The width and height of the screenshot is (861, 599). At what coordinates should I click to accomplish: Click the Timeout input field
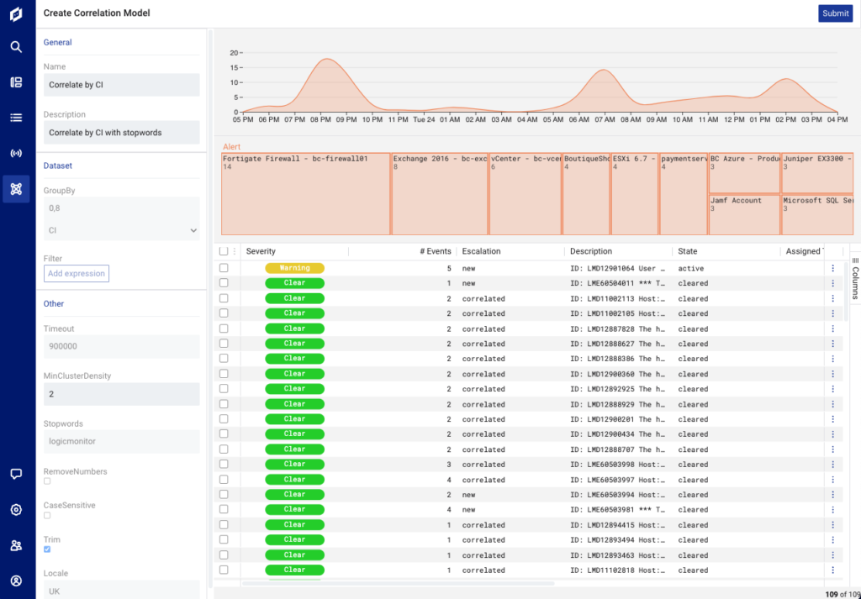[121, 346]
